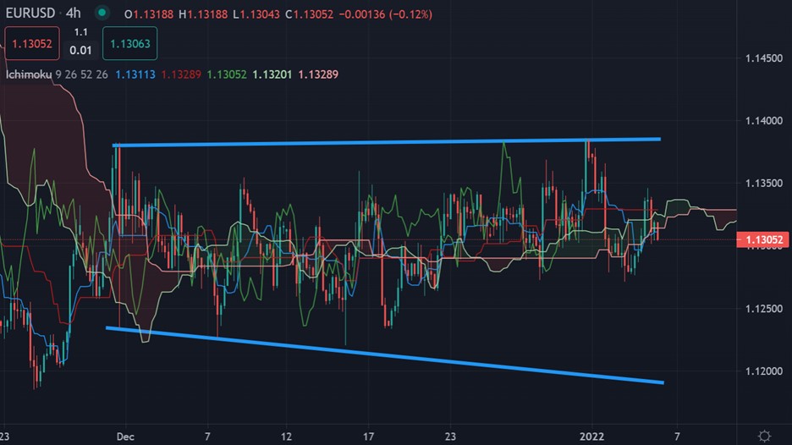The width and height of the screenshot is (792, 445).
Task: Click the green buy price 1.13063 button
Action: (x=129, y=44)
